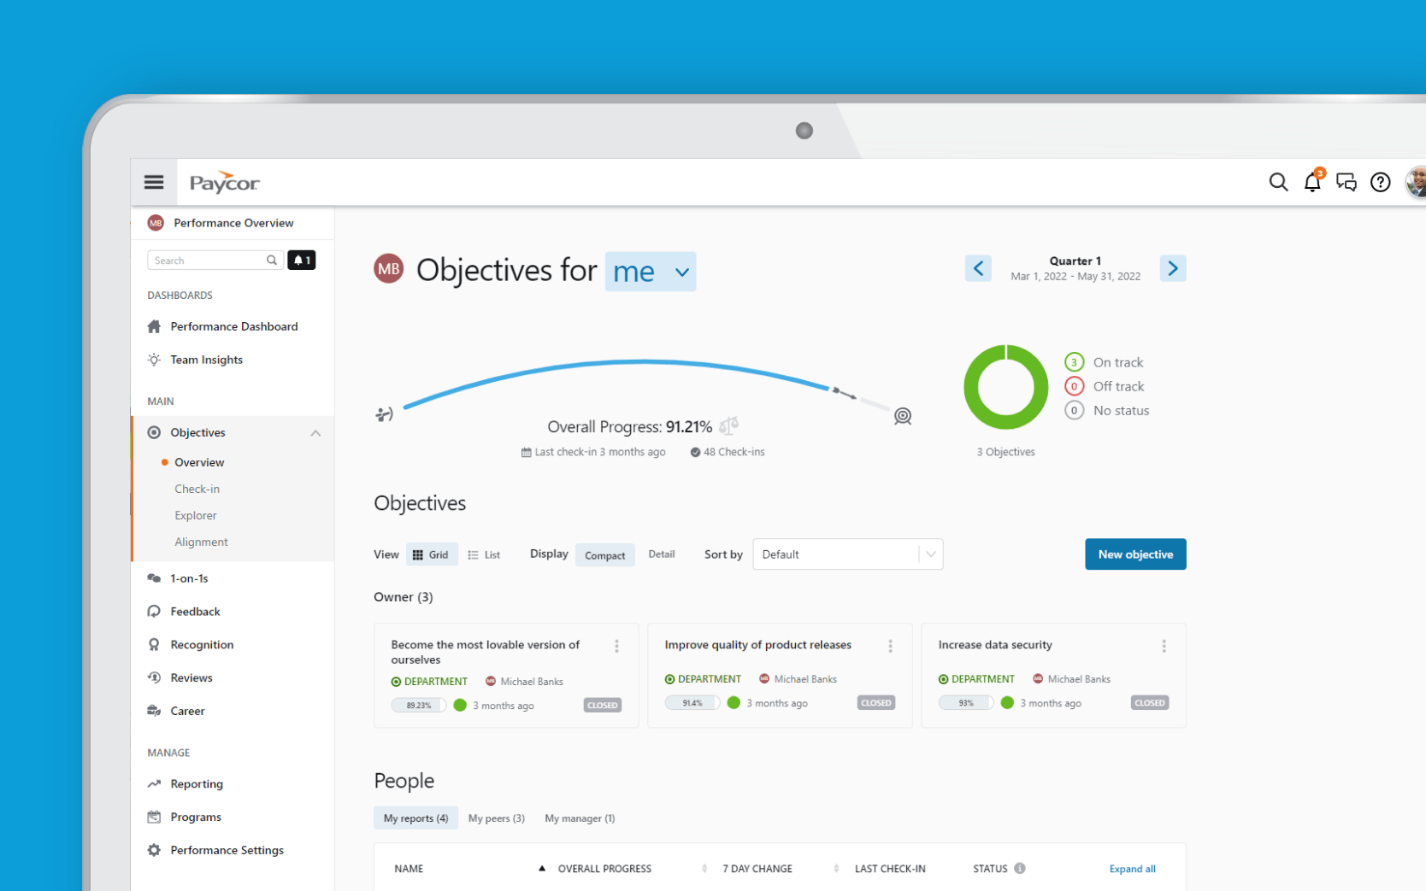This screenshot has height=891, width=1426.
Task: Open Career page
Action: pyautogui.click(x=187, y=711)
